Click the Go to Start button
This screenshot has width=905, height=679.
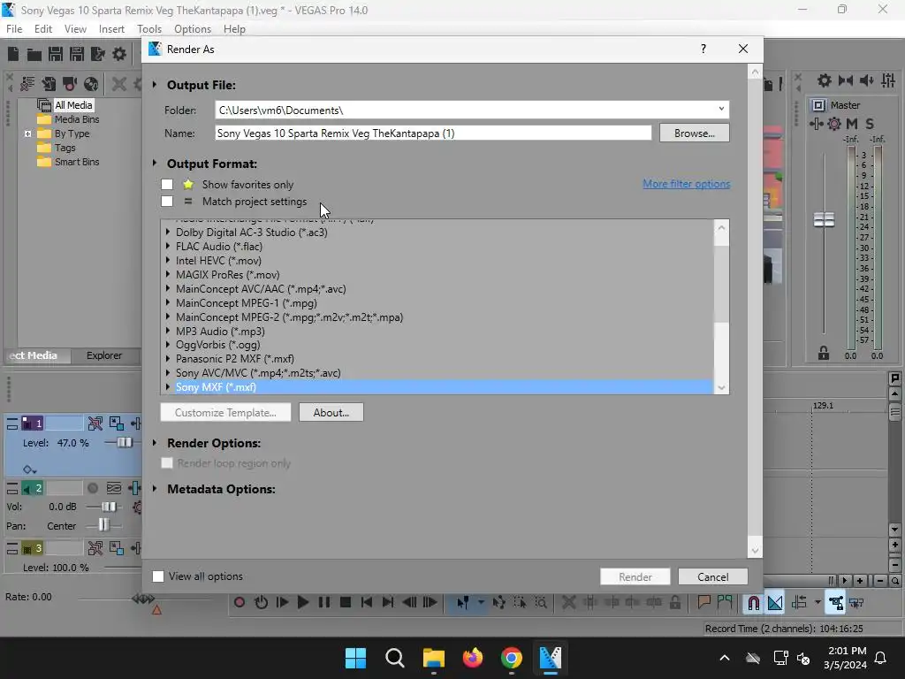click(367, 602)
